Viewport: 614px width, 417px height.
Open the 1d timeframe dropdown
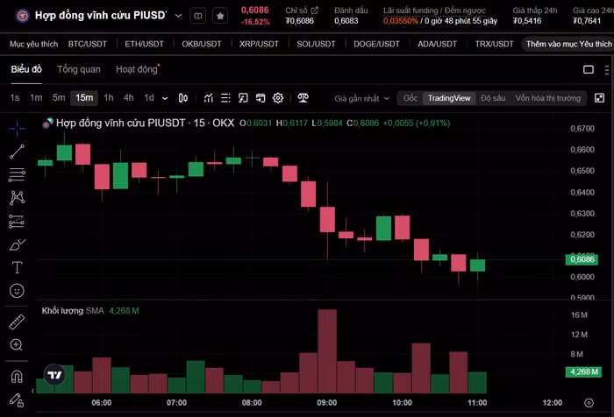164,98
